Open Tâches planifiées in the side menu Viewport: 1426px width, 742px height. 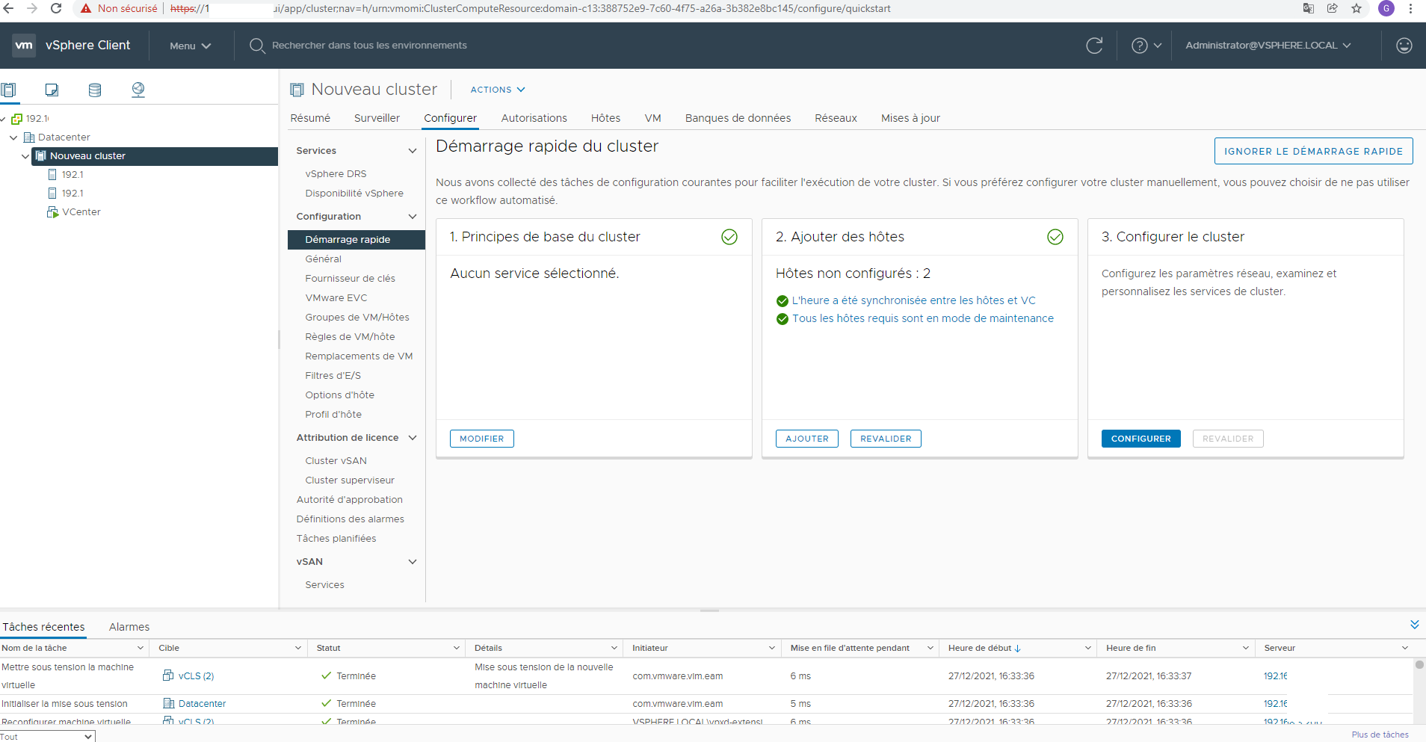tap(336, 539)
